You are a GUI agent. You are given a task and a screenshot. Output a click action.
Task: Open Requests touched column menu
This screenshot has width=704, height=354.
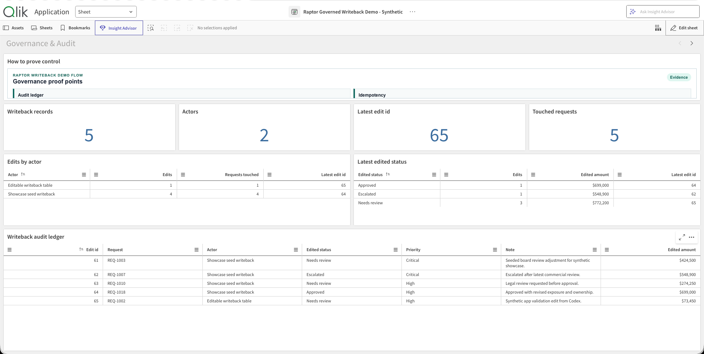183,175
